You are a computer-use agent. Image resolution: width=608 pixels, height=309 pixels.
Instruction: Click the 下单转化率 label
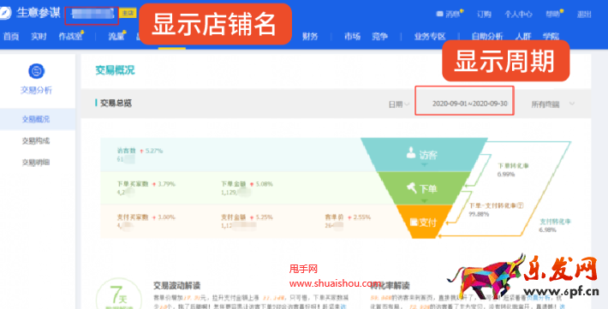point(514,166)
